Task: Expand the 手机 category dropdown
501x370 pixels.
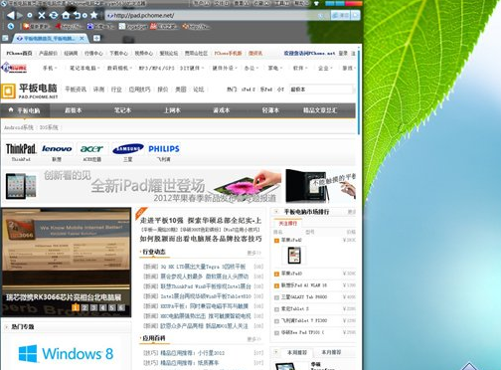Action: [50, 68]
